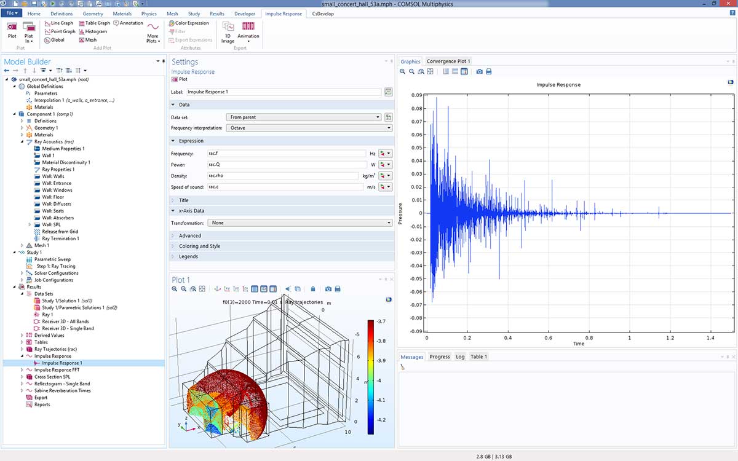Image resolution: width=738 pixels, height=461 pixels.
Task: Expand the Coloring and Style section
Action: [x=199, y=246]
